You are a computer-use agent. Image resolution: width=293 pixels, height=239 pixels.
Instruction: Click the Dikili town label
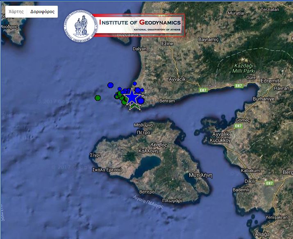pyautogui.click(x=250, y=181)
